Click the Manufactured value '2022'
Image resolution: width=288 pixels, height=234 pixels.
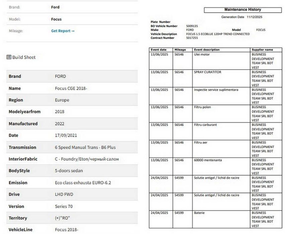pos(60,124)
